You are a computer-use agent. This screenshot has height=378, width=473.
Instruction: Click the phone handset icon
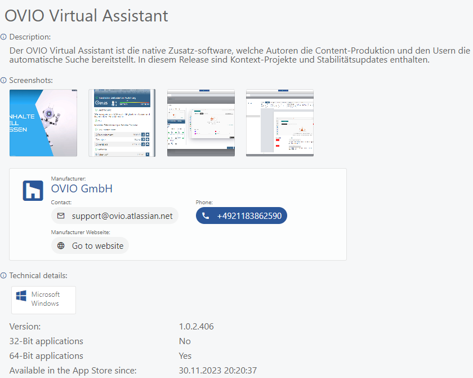pyautogui.click(x=206, y=216)
